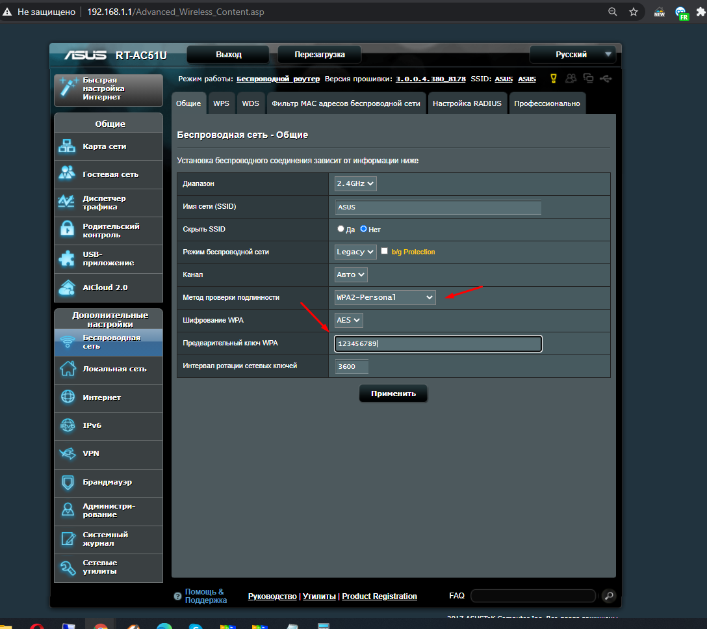
Task: Click the Traffic Manager icon
Action: [68, 202]
